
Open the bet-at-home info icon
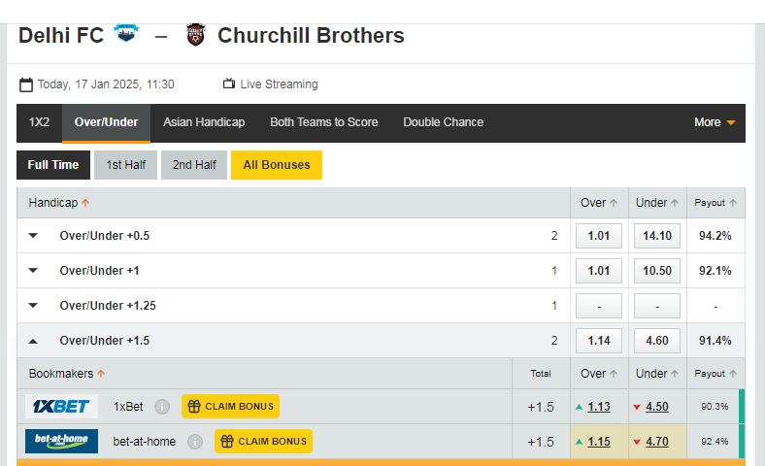click(x=195, y=442)
